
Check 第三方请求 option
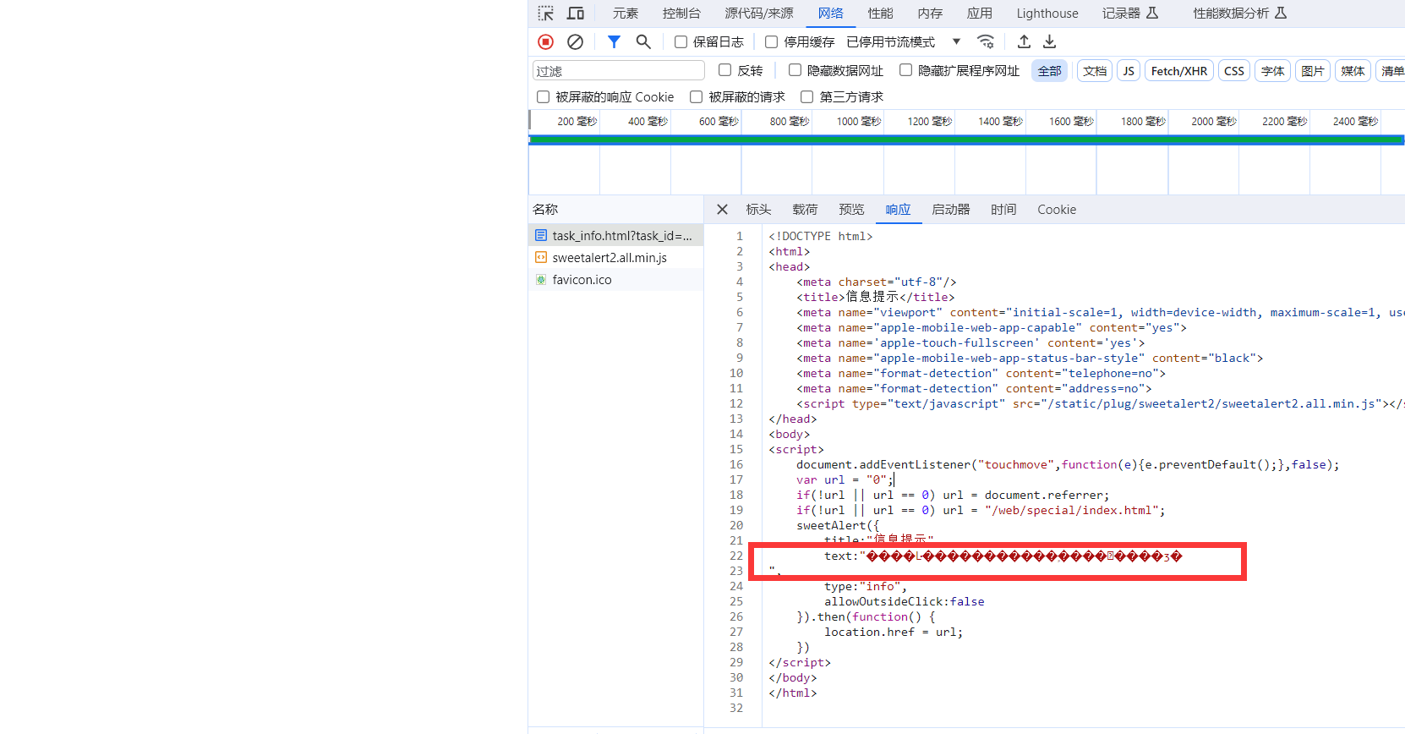[x=806, y=96]
